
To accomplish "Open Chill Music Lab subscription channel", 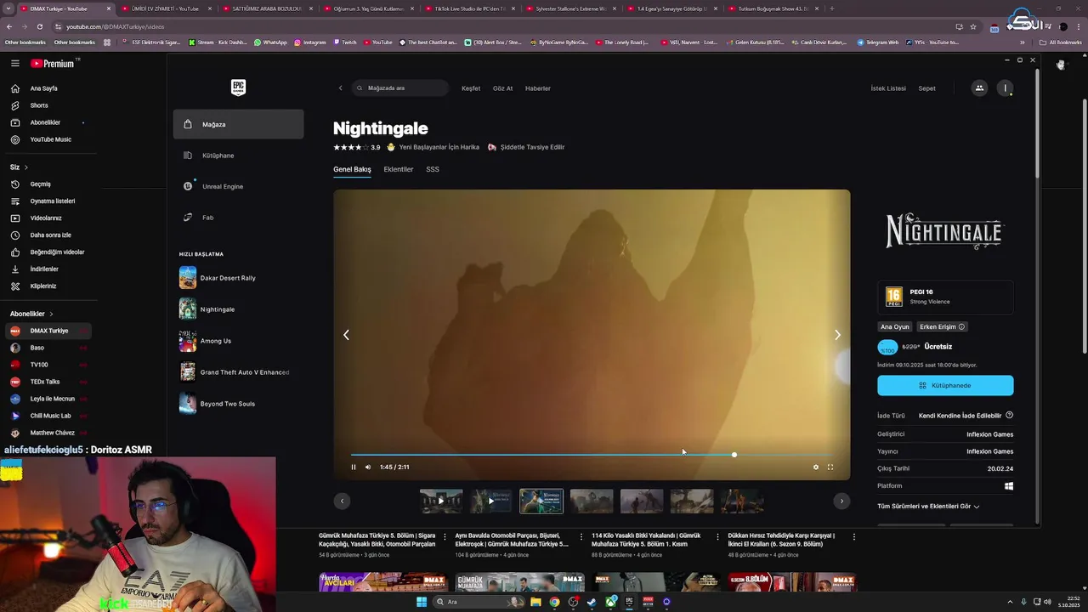I will click(47, 416).
